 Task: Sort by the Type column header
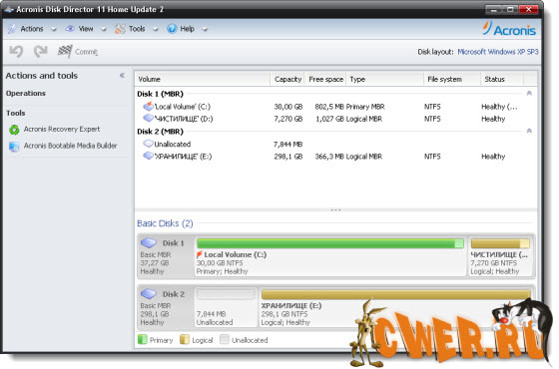385,79
